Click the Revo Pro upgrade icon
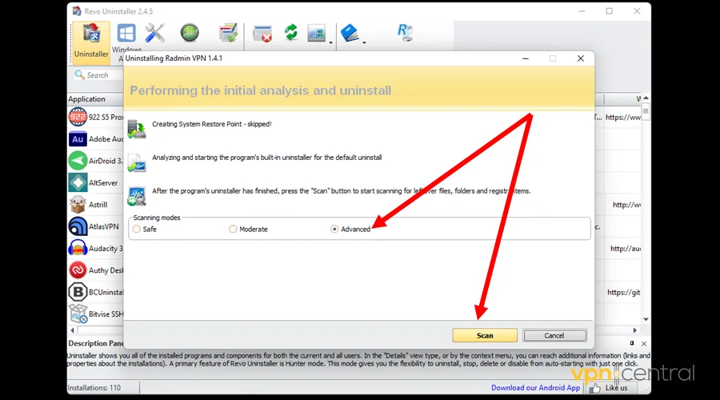The width and height of the screenshot is (720, 400). [405, 33]
